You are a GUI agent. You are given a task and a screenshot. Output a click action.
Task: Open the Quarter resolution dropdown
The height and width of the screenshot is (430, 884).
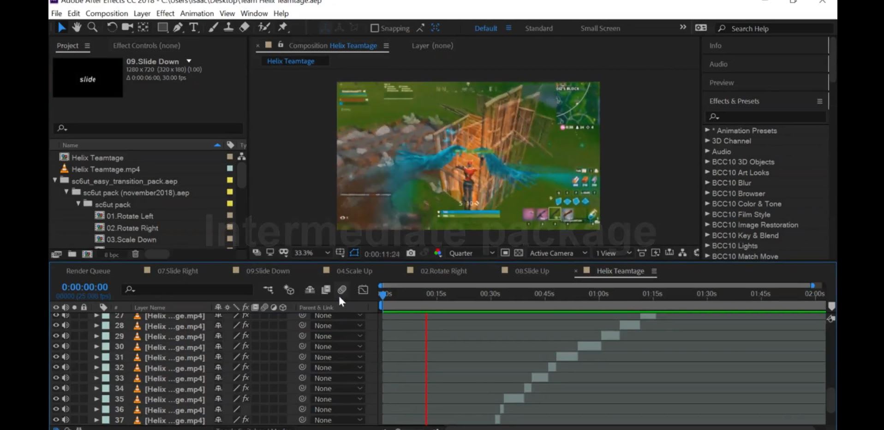pos(472,253)
